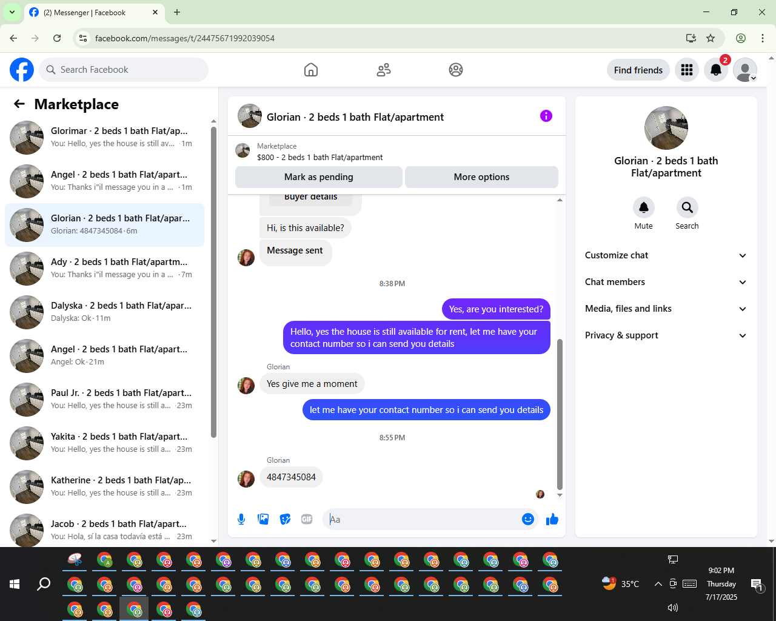776x621 pixels.
Task: Click the conversation list scrollbar
Action: (x=213, y=282)
